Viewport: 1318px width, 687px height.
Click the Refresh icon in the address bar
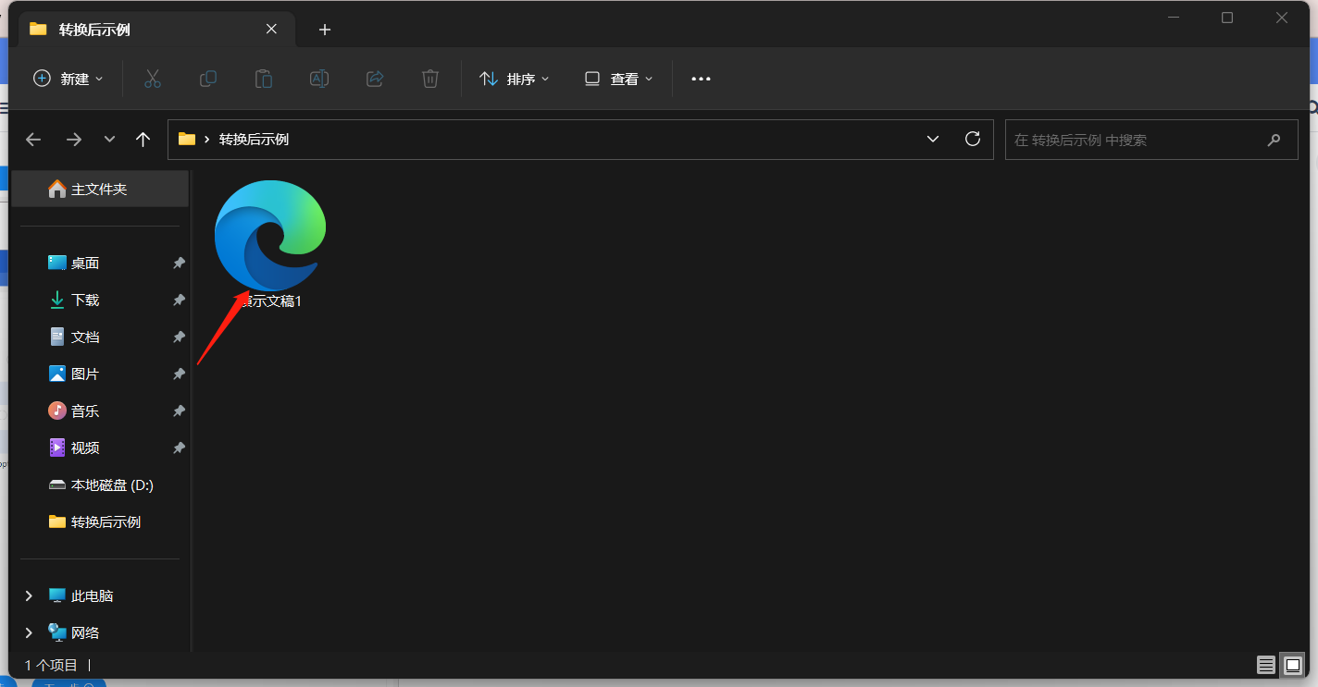coord(972,139)
